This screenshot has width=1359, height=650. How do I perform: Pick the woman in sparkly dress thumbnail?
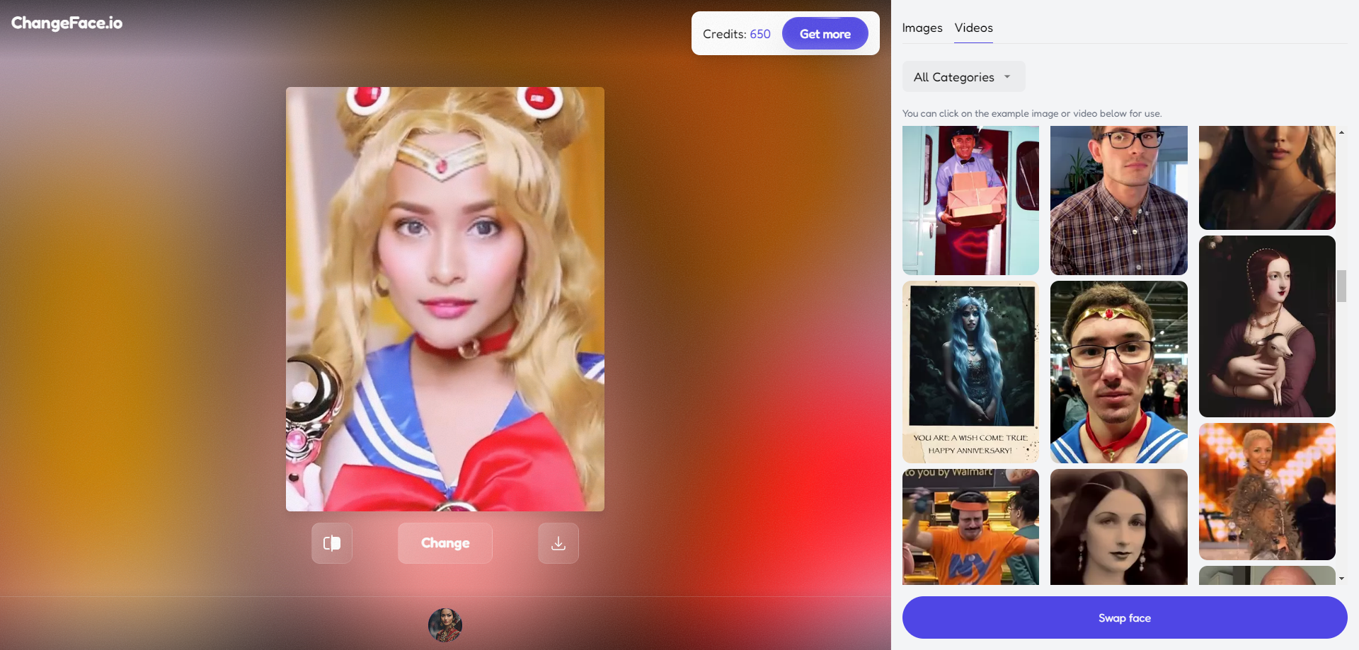(x=1267, y=492)
